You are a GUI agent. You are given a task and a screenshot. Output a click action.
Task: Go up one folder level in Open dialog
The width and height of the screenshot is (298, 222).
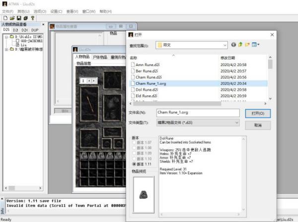pyautogui.click(x=240, y=45)
